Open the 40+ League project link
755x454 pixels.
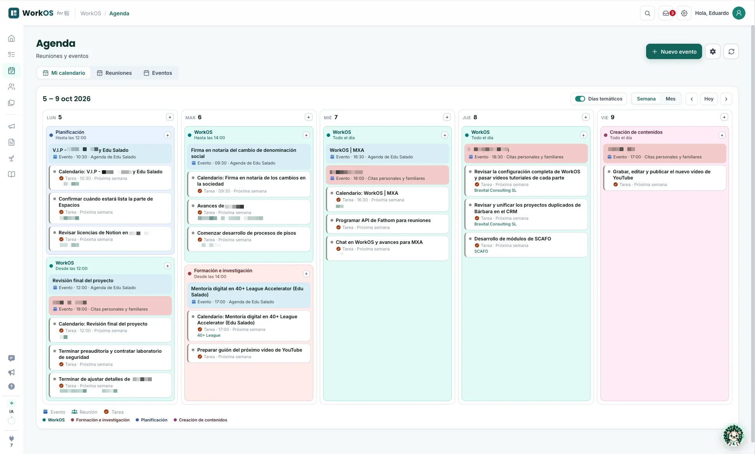[209, 336]
